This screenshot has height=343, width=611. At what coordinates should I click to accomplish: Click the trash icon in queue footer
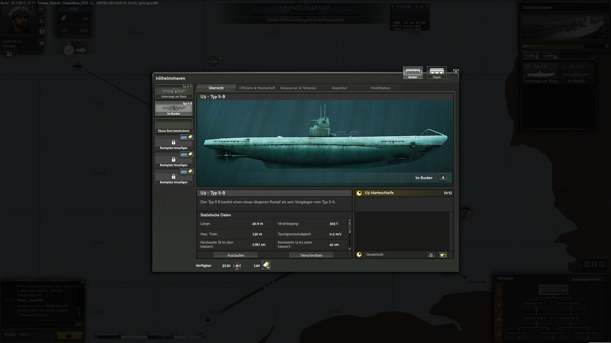click(x=431, y=255)
